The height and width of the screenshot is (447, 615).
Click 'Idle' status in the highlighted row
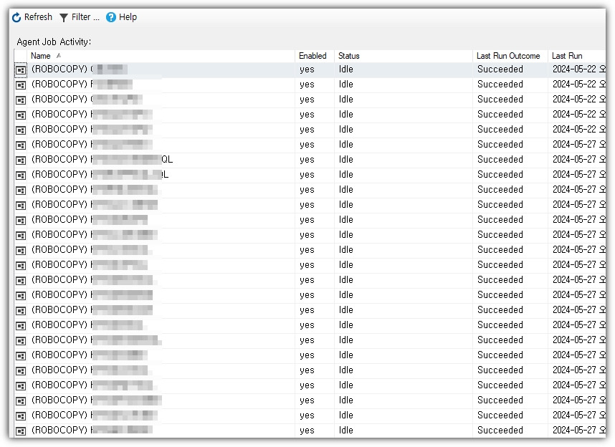coord(346,69)
